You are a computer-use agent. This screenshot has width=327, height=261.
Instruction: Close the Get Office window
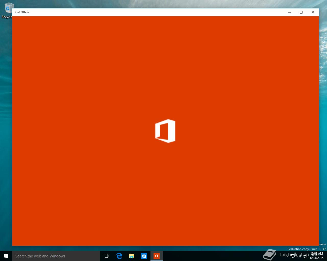tap(313, 12)
